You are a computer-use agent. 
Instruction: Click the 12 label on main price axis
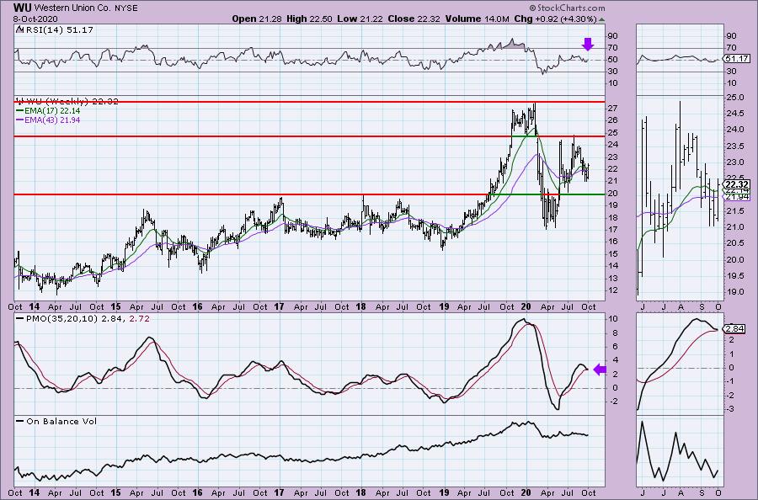(x=613, y=290)
